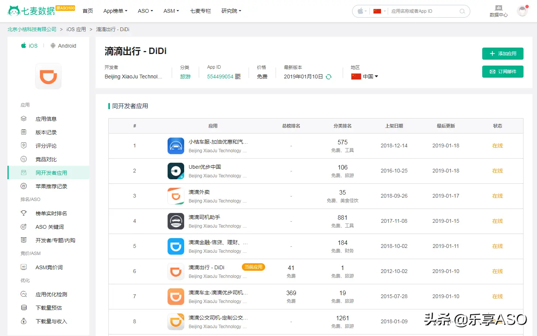Click the 总榜排名 column header
537x336 pixels.
(291, 126)
